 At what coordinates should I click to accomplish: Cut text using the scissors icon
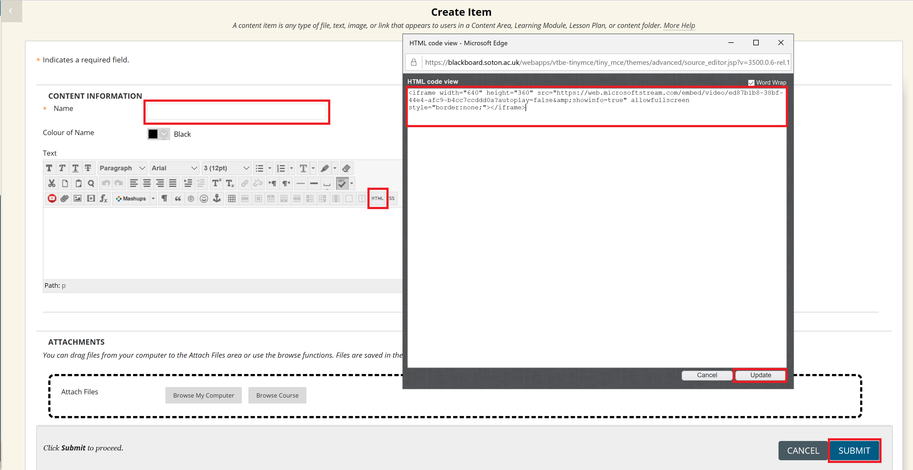52,183
